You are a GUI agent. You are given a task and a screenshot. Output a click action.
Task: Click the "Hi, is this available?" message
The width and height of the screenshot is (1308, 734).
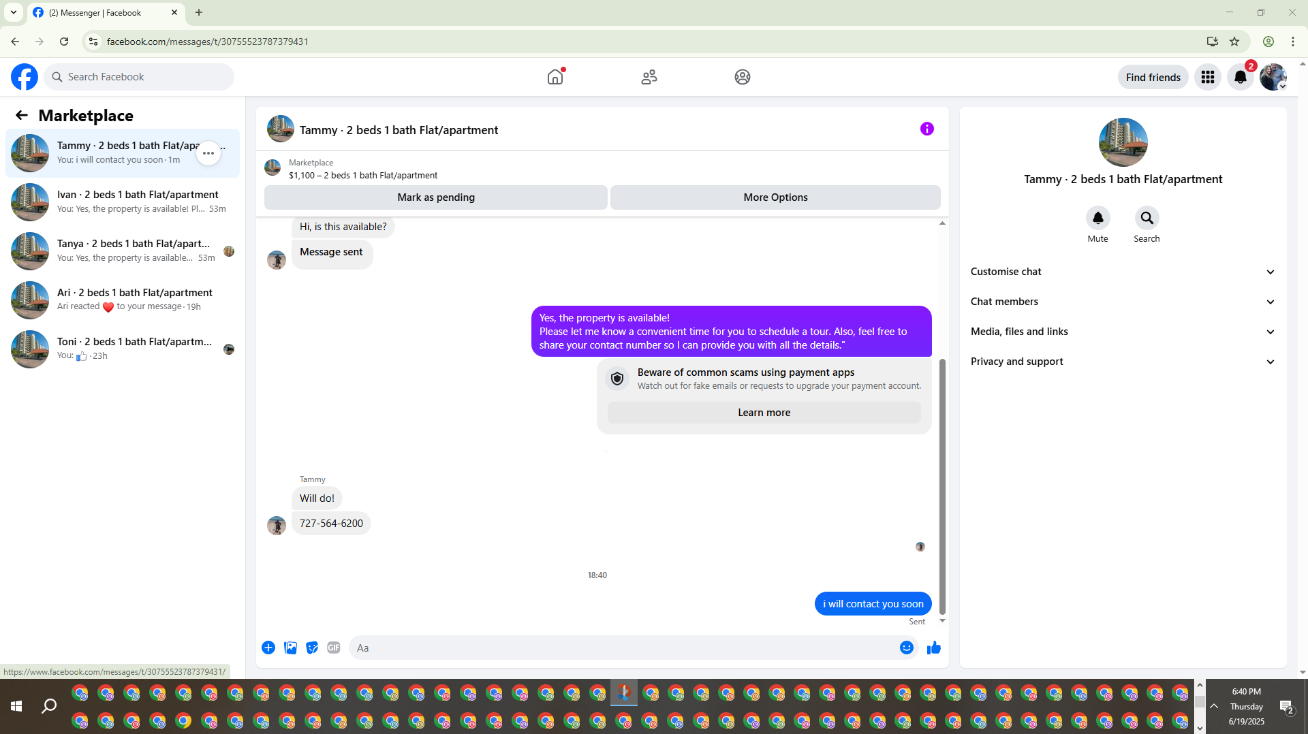[x=343, y=227]
